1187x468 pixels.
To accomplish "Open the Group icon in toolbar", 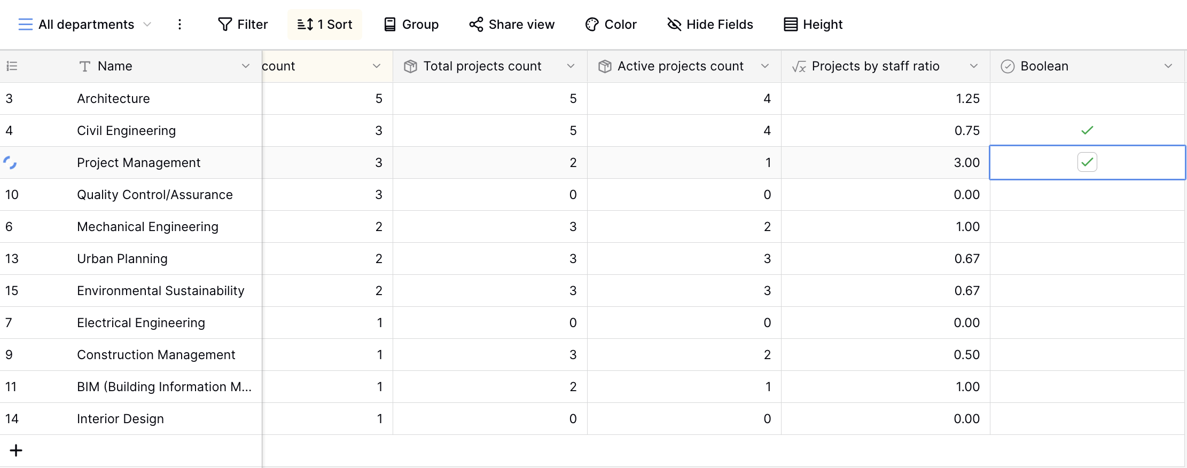I will 390,25.
